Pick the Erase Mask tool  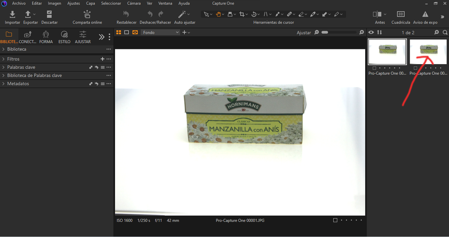click(x=301, y=14)
